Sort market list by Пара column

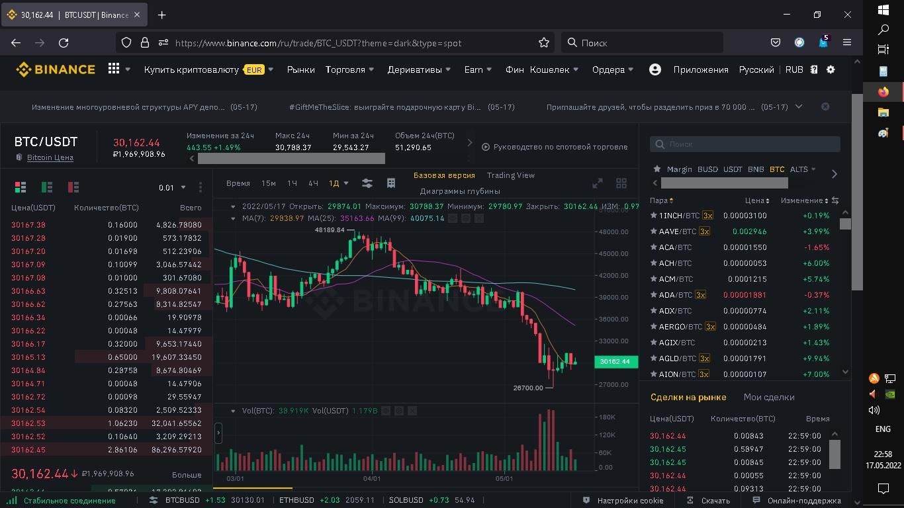[x=661, y=200]
